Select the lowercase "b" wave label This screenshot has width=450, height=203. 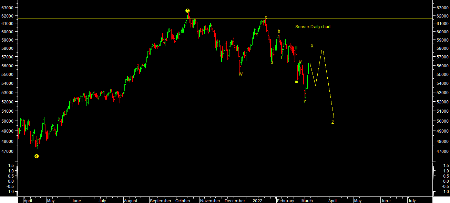(x=279, y=31)
